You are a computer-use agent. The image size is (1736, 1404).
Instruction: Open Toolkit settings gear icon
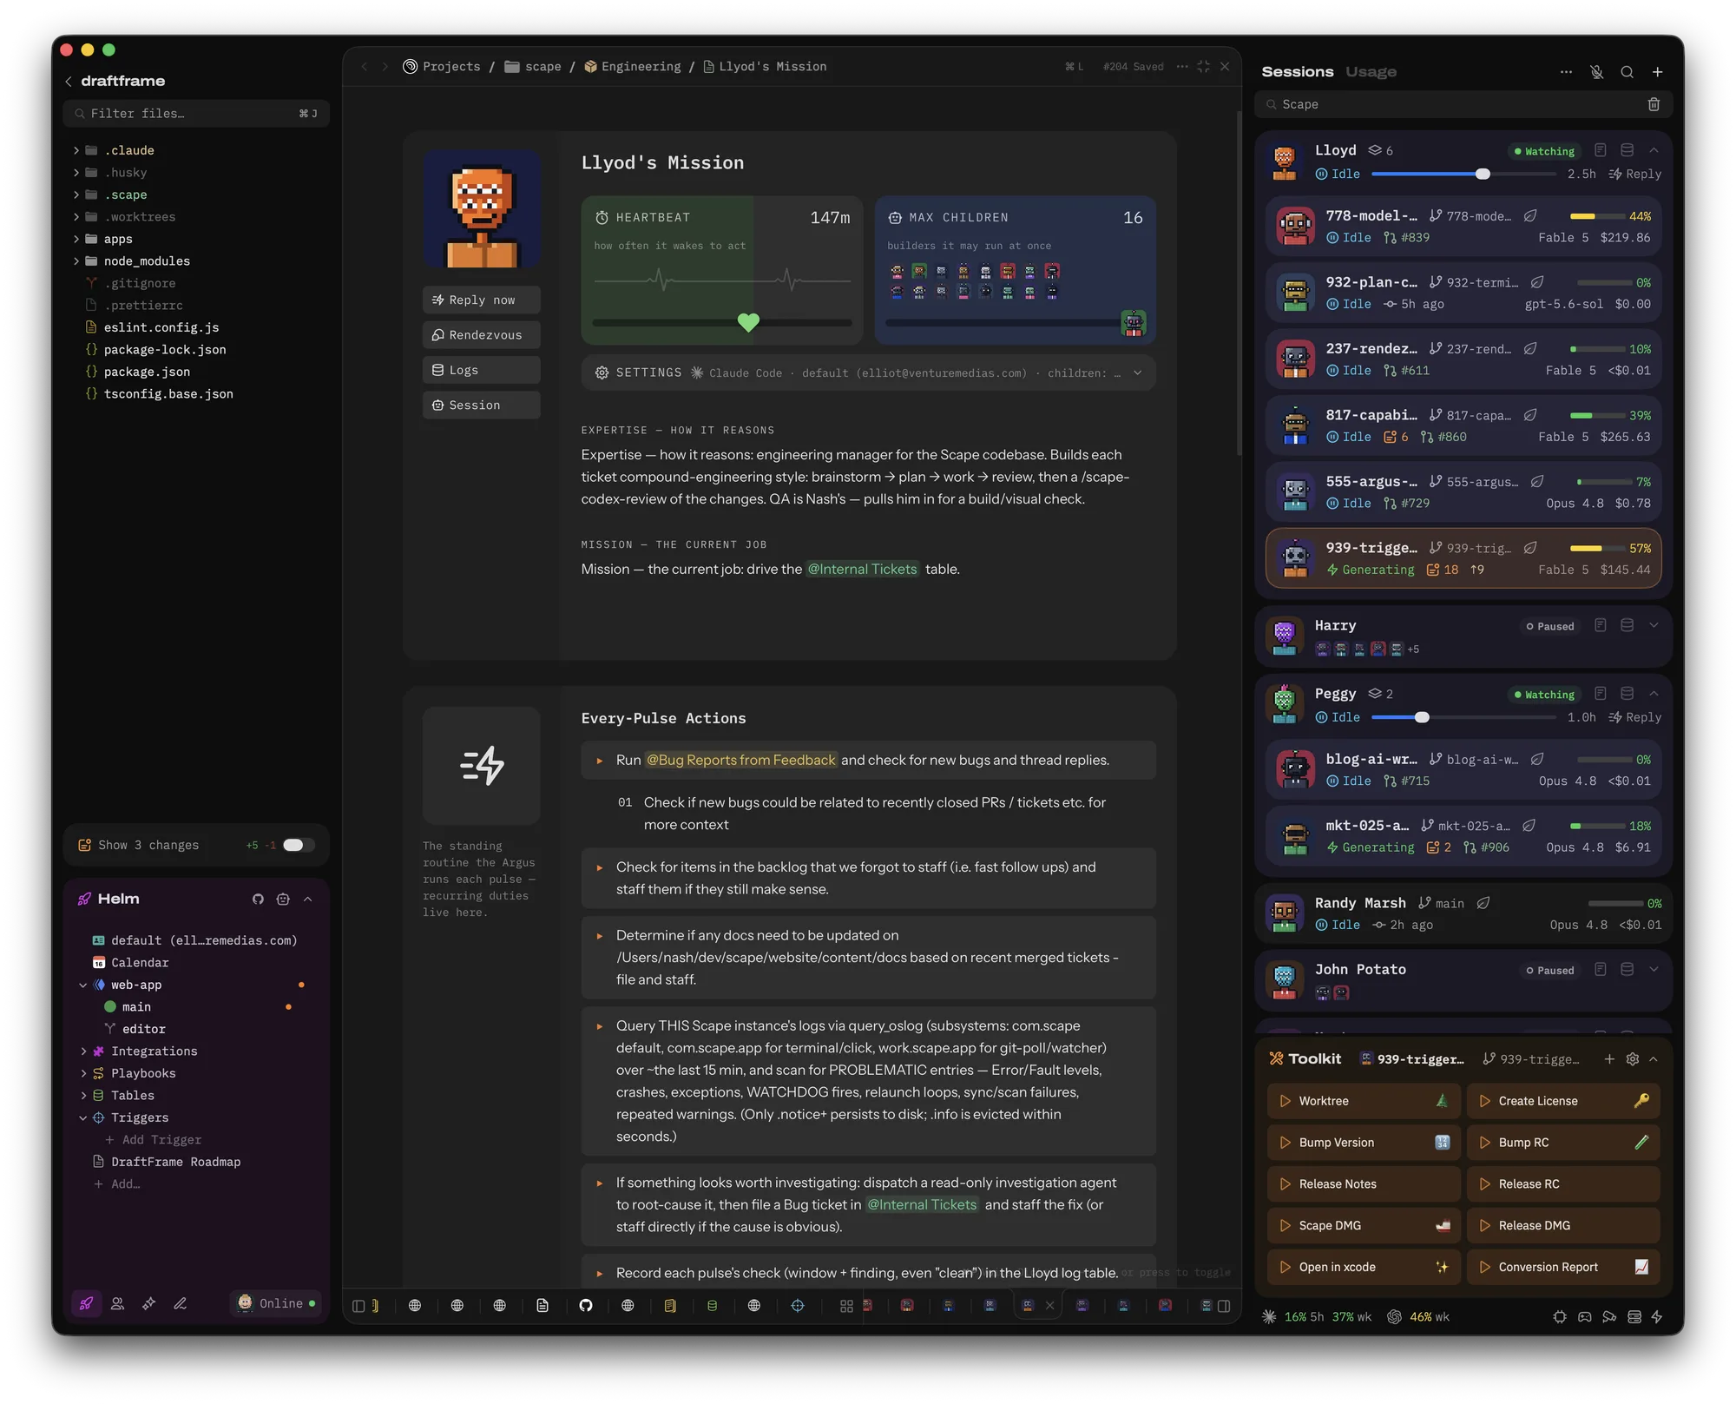point(1633,1059)
